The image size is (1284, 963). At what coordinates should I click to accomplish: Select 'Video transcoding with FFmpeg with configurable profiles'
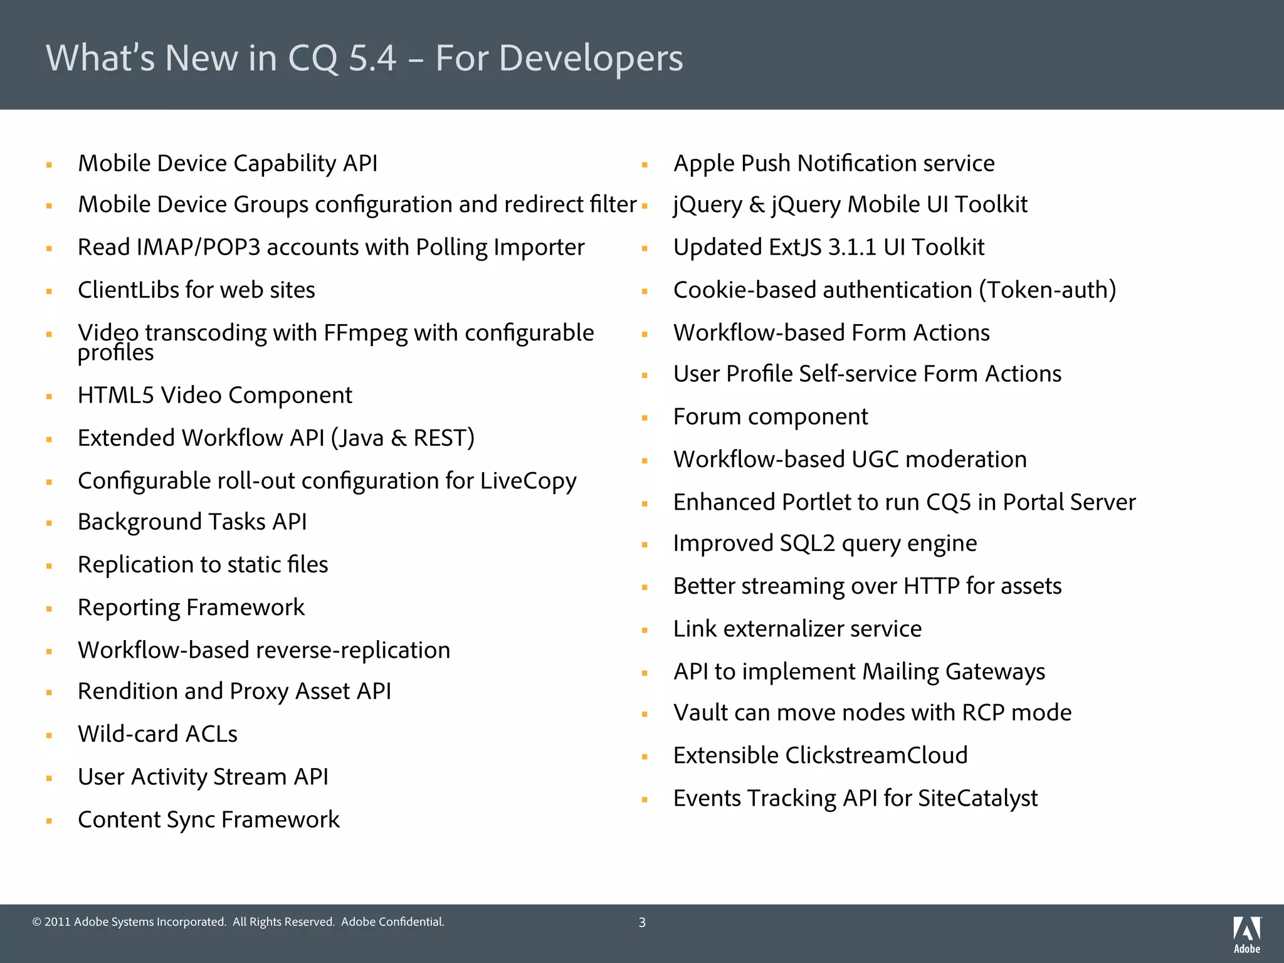(336, 342)
